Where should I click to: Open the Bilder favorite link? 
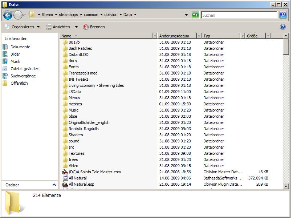click(x=15, y=54)
